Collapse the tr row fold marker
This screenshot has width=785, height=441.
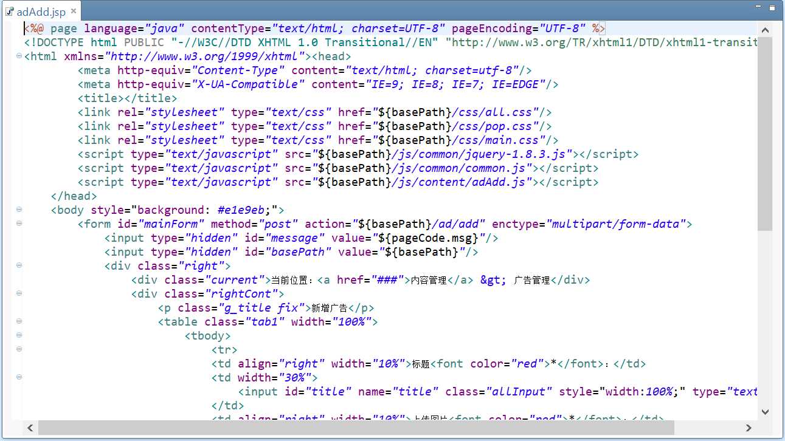tap(19, 349)
